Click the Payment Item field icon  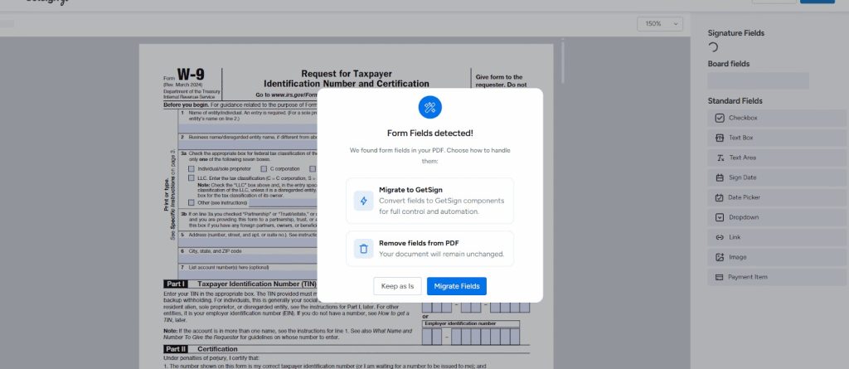tap(720, 277)
